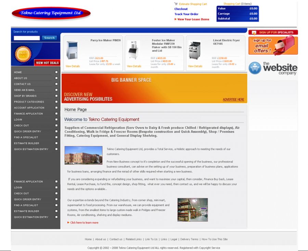308x251 pixels.
Task: Click the Carriage £0.00 cart row
Action: 238,14
